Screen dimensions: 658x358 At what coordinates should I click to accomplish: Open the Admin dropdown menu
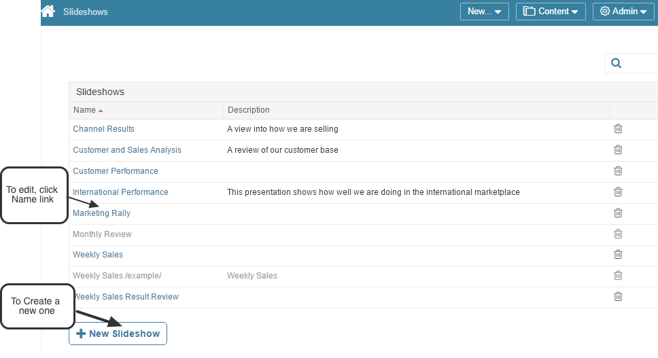623,12
